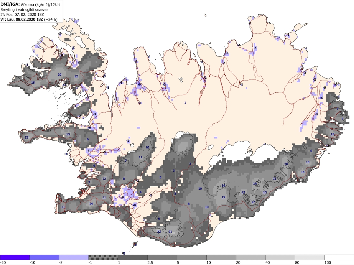Click the map value '21' on the south glacier
Screen dimensions: 354x265
(170, 232)
